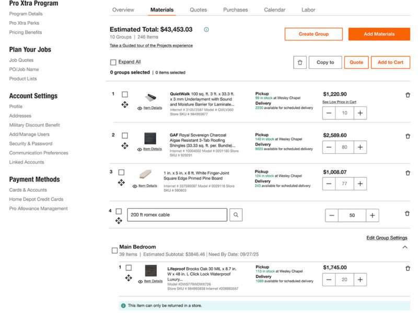Screen dimensions: 418x313
Task: Remove Lifeproof Brooks Oak using its trash icon
Action: tap(408, 268)
